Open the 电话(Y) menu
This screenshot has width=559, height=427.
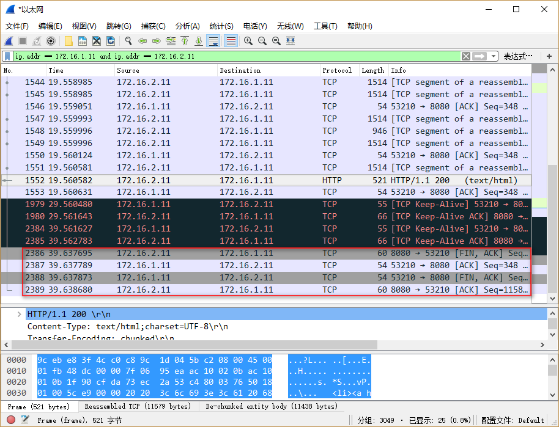tap(255, 26)
